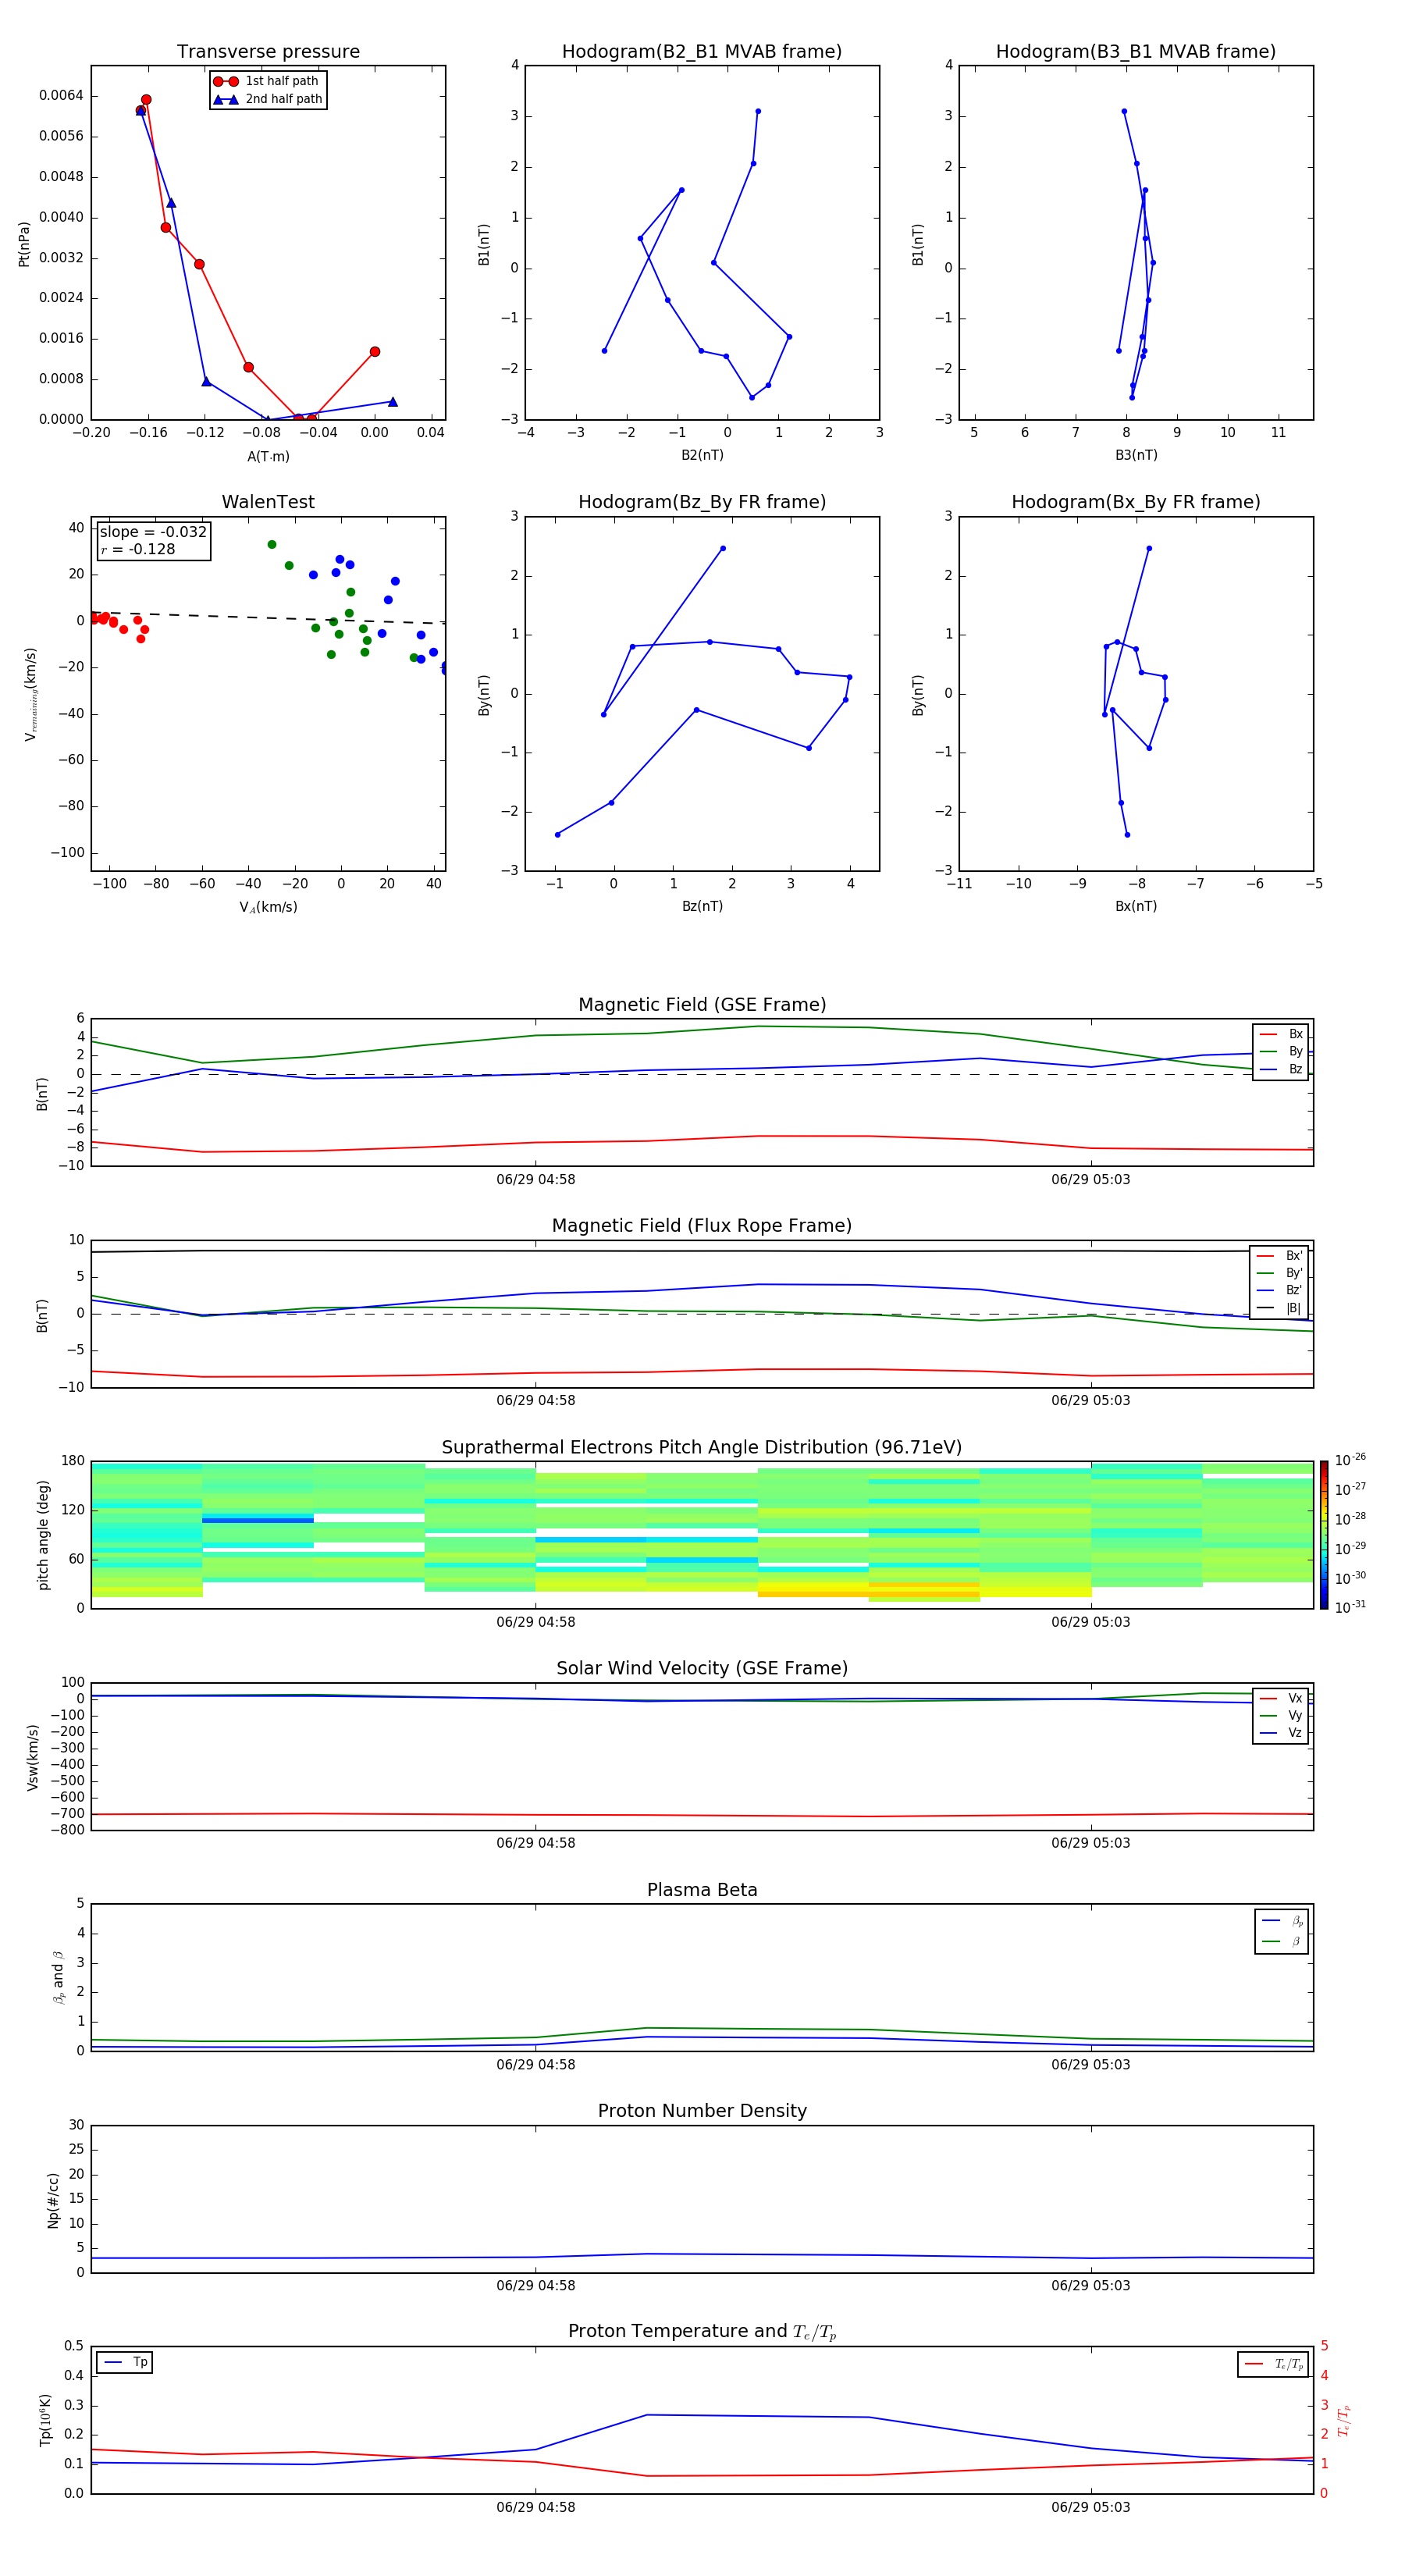Click the black |B| line in flux rope panel
The height and width of the screenshot is (2576, 1405).
point(702,1251)
